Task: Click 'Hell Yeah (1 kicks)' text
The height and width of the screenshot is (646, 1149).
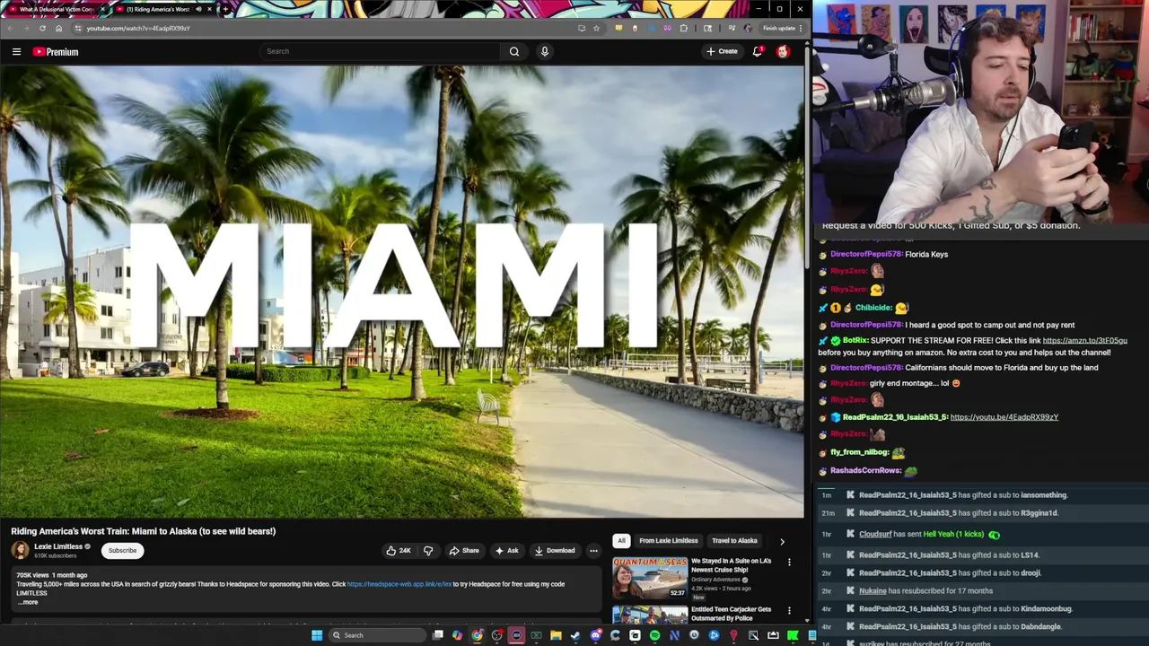Action: 953,535
